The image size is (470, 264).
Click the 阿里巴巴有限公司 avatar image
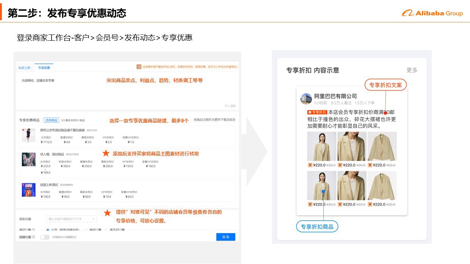[x=306, y=99]
